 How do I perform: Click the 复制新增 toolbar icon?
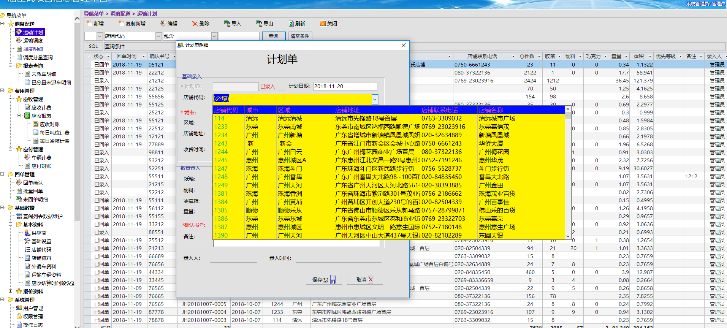click(121, 24)
